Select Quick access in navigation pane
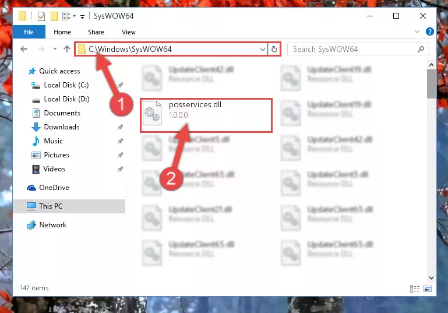Screen dimensions: 448x313 59,71
